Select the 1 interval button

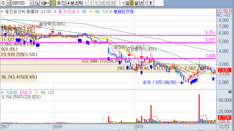(x=86, y=3)
